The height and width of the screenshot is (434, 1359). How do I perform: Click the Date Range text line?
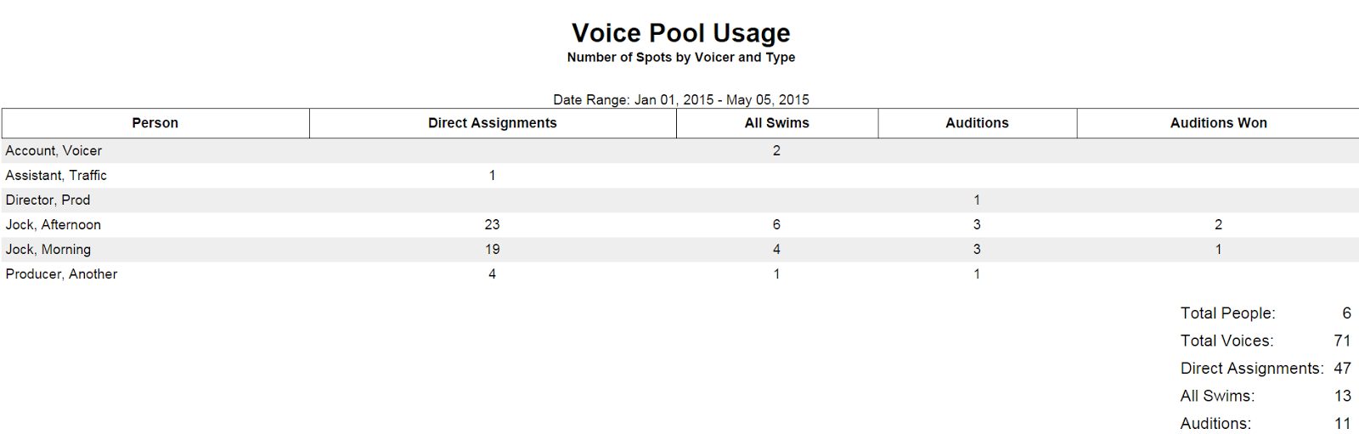pos(680,99)
